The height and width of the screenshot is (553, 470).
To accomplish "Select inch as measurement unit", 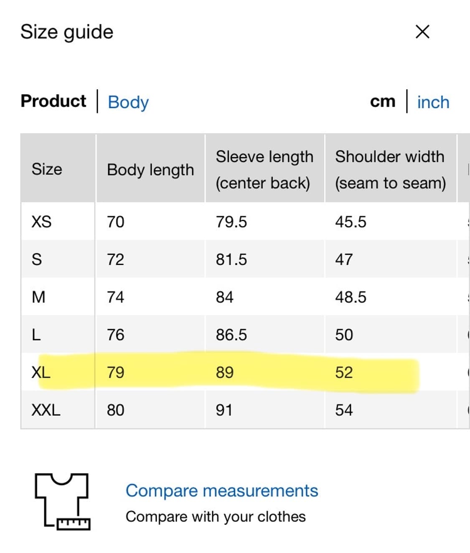I will (433, 102).
